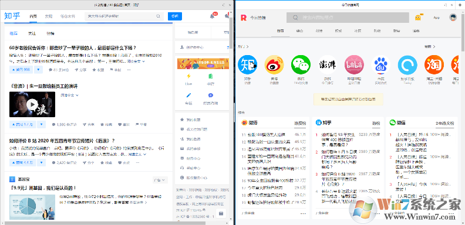
Task: Open the 微博 Weibo eye icon in 热门 row
Action: click(x=274, y=64)
